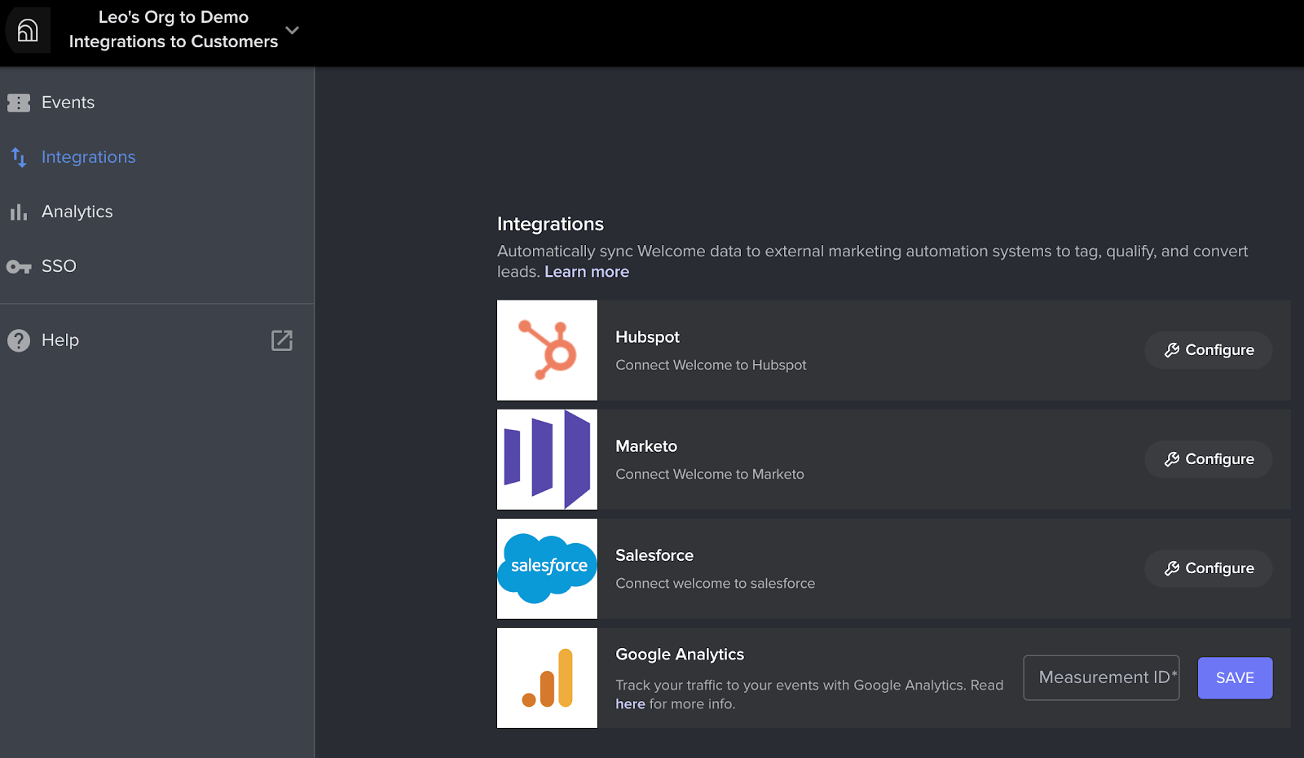Click the external link icon next to Help
Screen dimensions: 1304x758
282,340
